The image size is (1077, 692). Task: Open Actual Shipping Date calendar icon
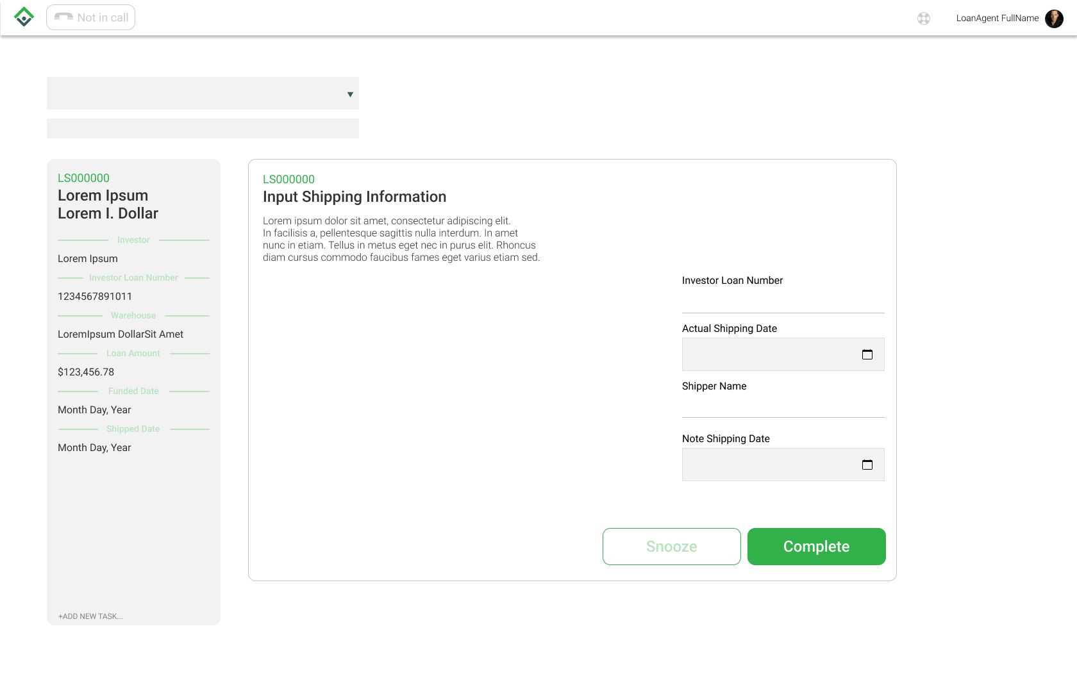(867, 354)
